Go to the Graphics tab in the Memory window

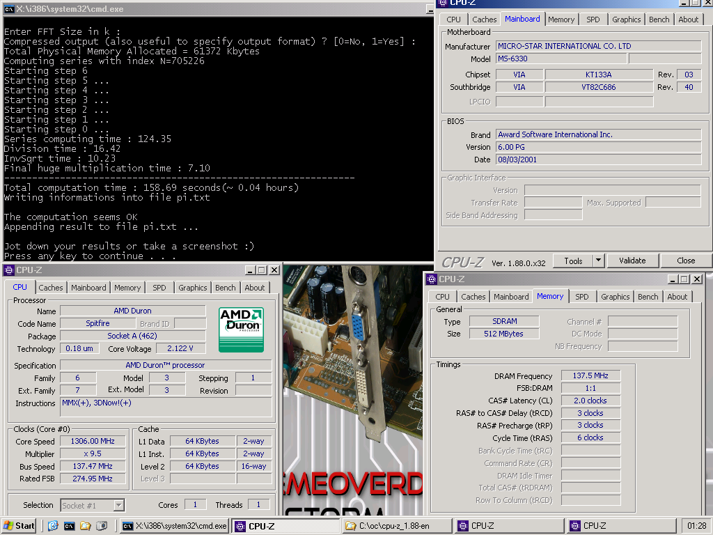click(x=616, y=297)
